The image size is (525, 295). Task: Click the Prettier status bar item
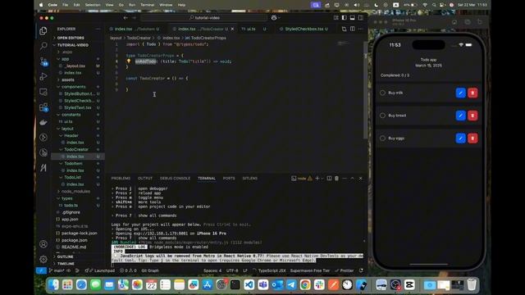coord(345,270)
